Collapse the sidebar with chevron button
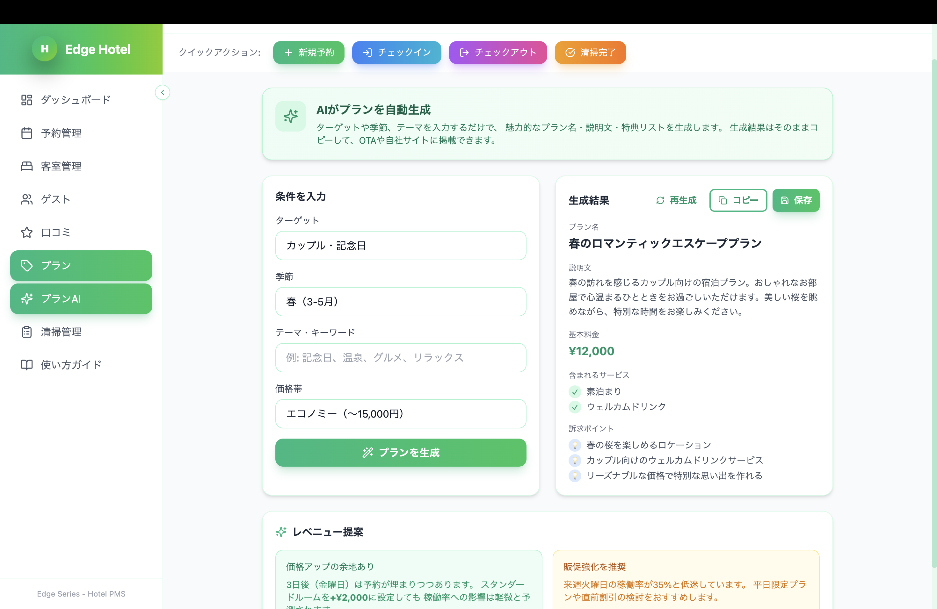The width and height of the screenshot is (937, 609). 162,92
